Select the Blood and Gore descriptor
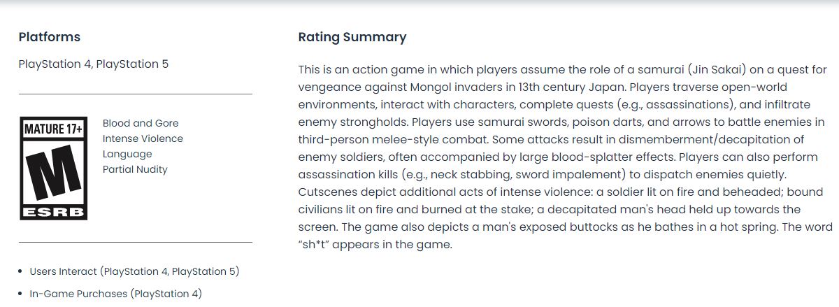The width and height of the screenshot is (839, 307). (x=141, y=123)
